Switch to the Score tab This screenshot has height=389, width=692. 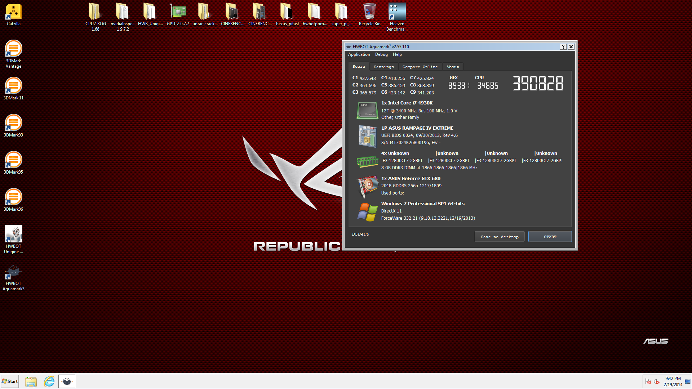(359, 67)
